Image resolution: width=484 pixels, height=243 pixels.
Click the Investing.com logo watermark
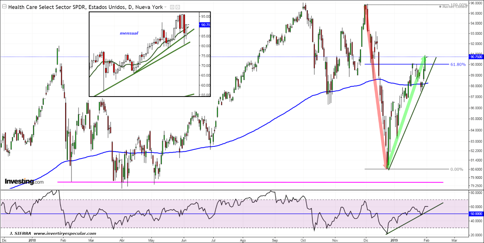[x=24, y=182]
